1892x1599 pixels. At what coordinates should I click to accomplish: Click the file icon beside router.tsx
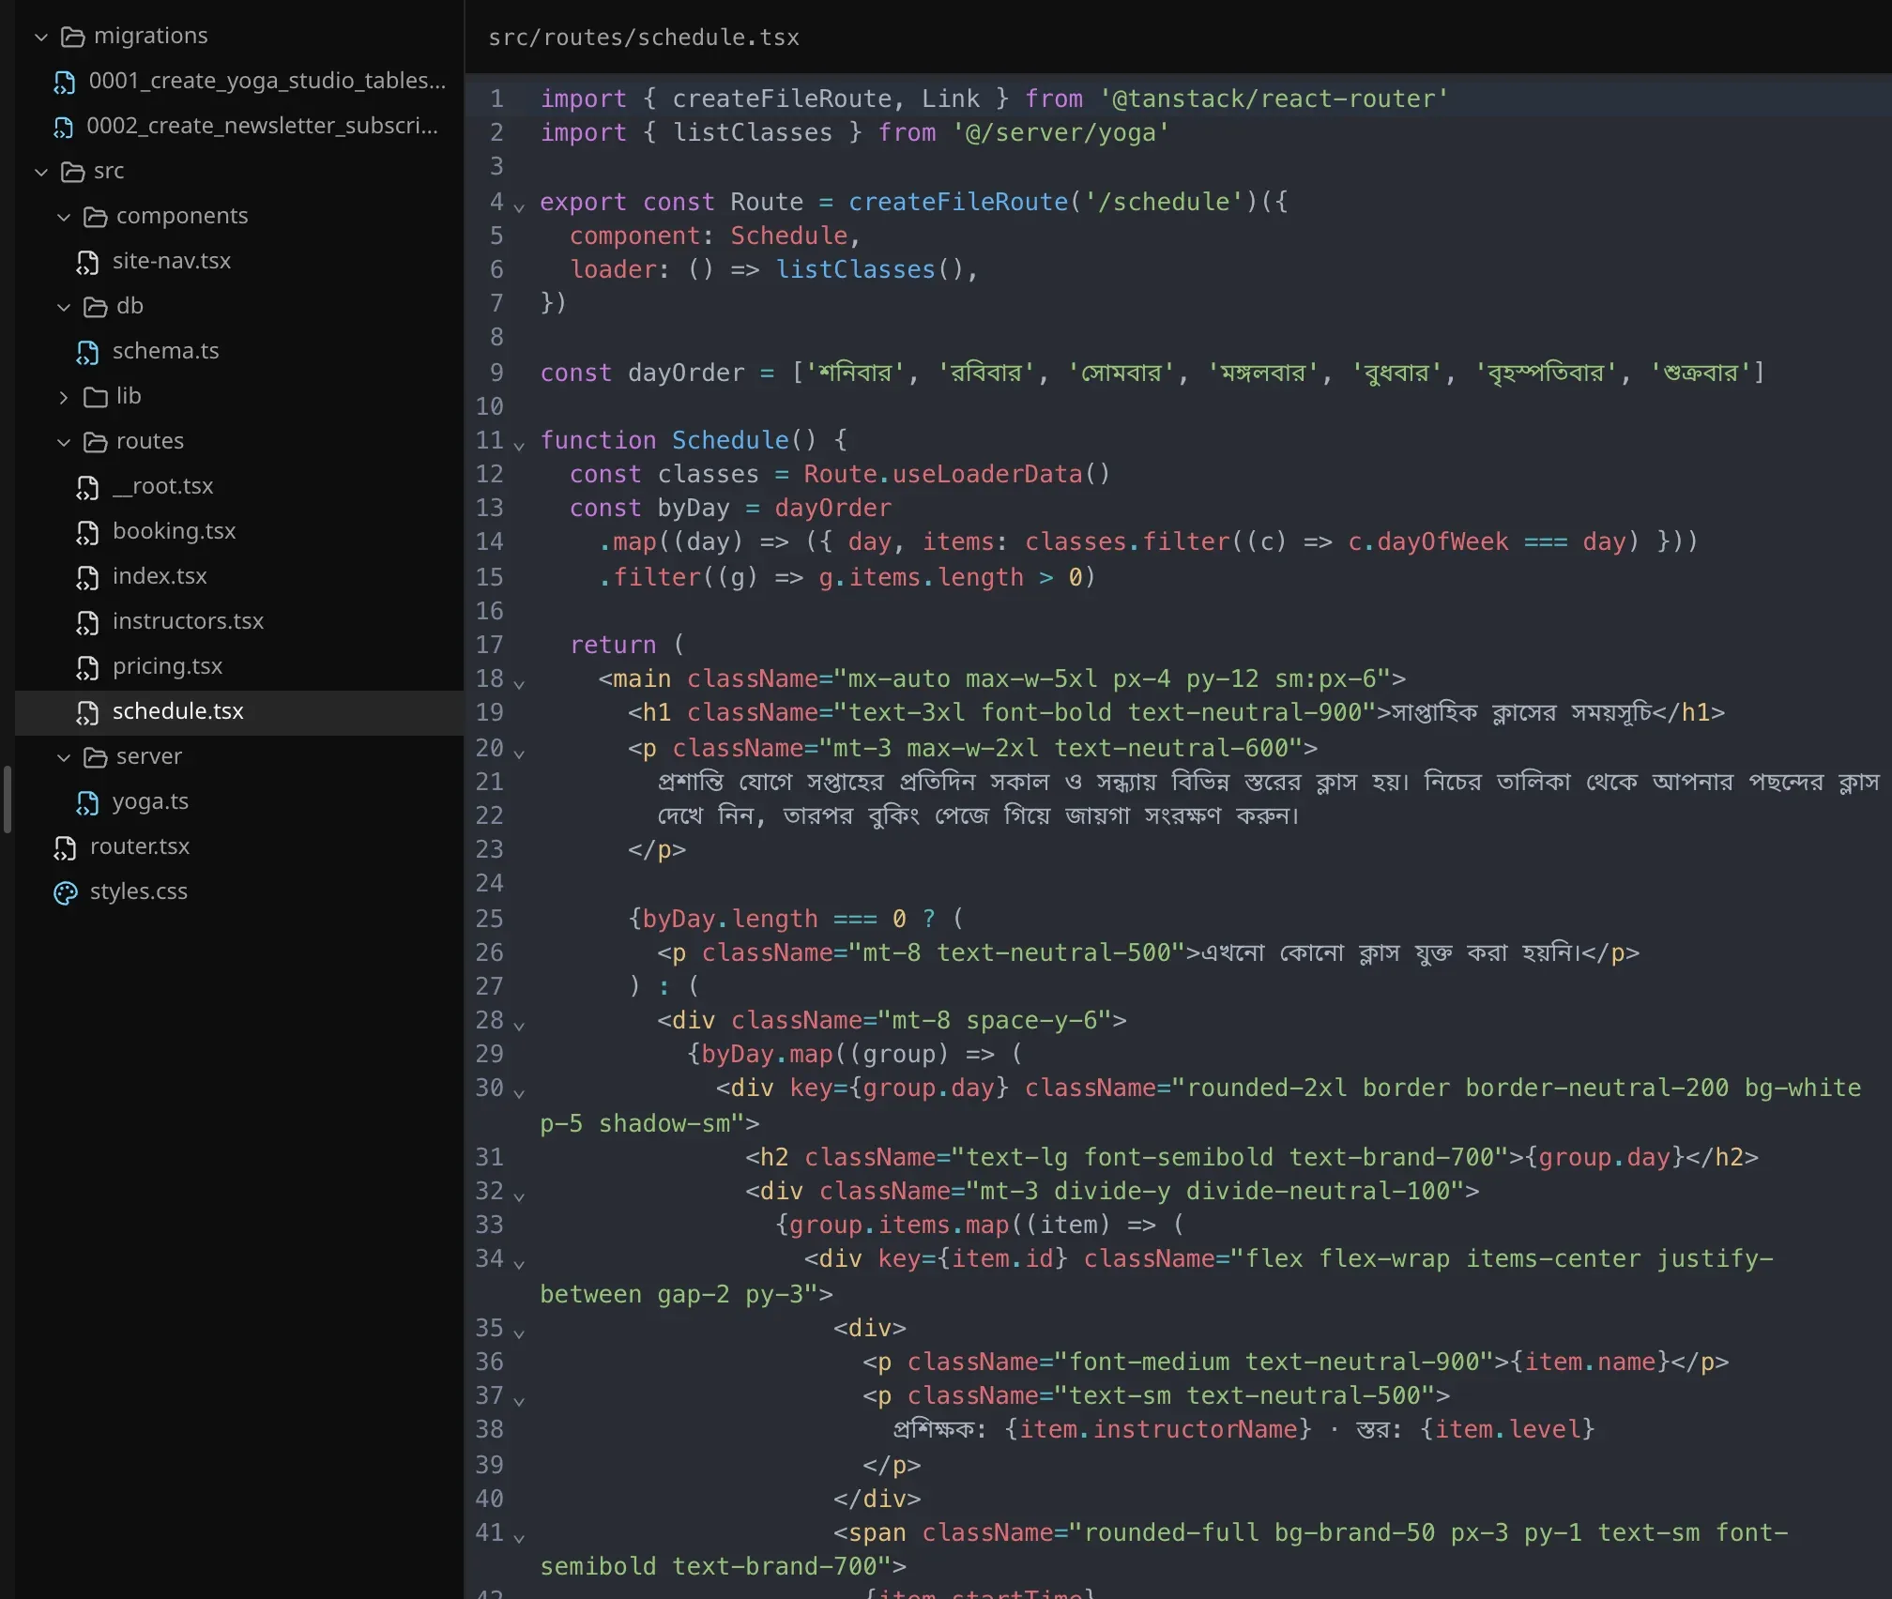65,848
